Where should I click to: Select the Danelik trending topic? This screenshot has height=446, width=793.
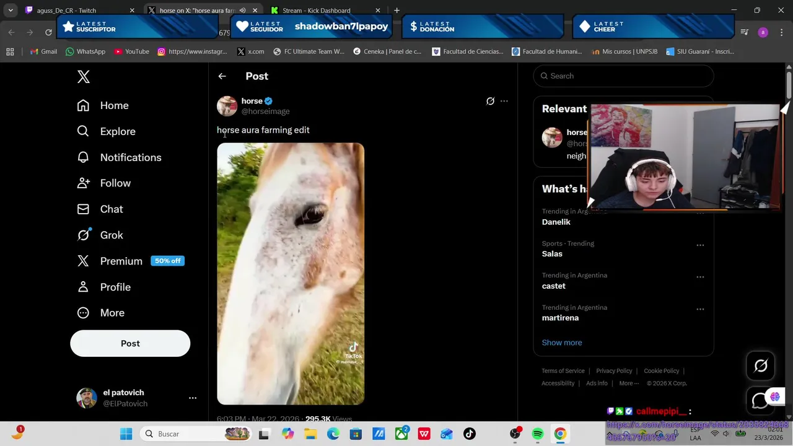(556, 222)
